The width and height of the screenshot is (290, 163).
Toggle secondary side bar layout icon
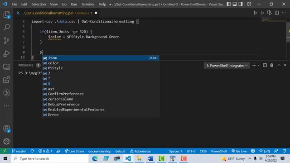click(241, 4)
